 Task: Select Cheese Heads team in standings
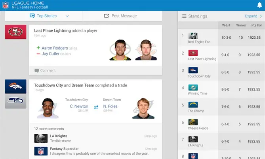198,128
